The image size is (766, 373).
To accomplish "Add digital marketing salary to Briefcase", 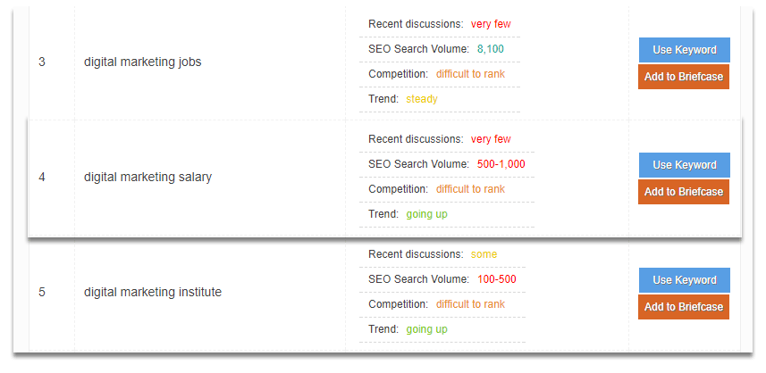I will [x=684, y=192].
